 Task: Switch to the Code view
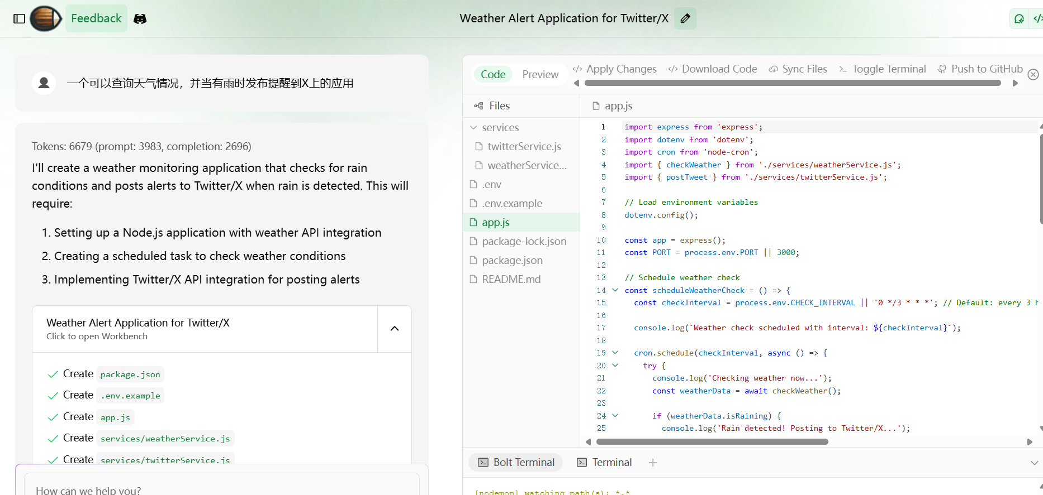click(x=493, y=74)
